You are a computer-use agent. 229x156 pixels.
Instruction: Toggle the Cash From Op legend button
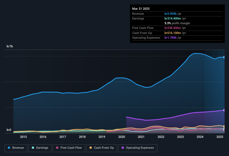click(x=102, y=148)
